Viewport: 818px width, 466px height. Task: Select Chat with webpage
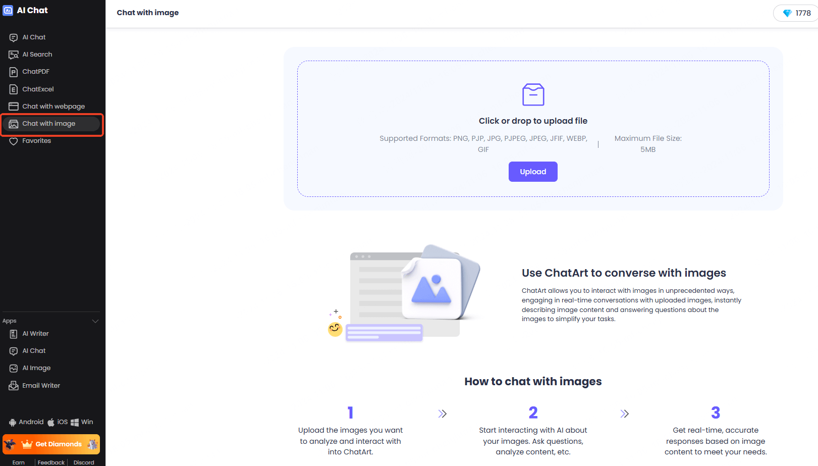click(x=53, y=107)
